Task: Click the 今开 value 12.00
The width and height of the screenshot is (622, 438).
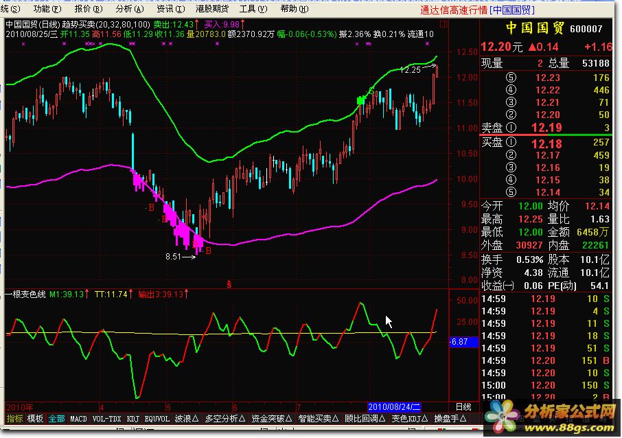Action: coord(531,206)
